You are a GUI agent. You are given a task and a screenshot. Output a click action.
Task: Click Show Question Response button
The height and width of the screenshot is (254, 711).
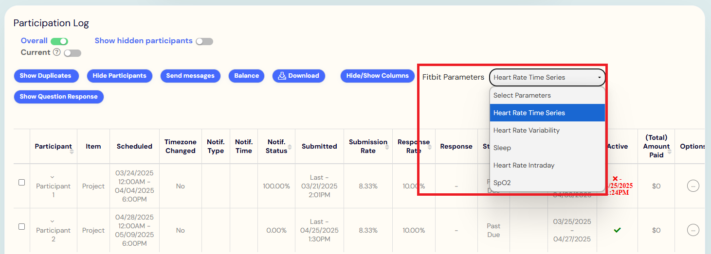(x=59, y=97)
